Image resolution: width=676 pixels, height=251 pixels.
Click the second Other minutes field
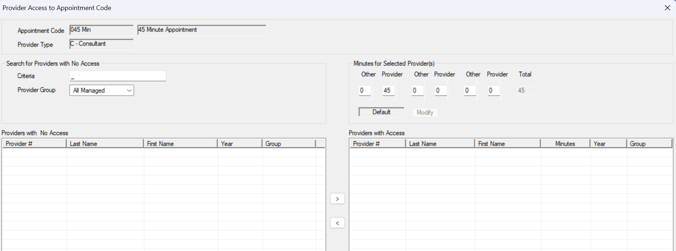(x=417, y=90)
